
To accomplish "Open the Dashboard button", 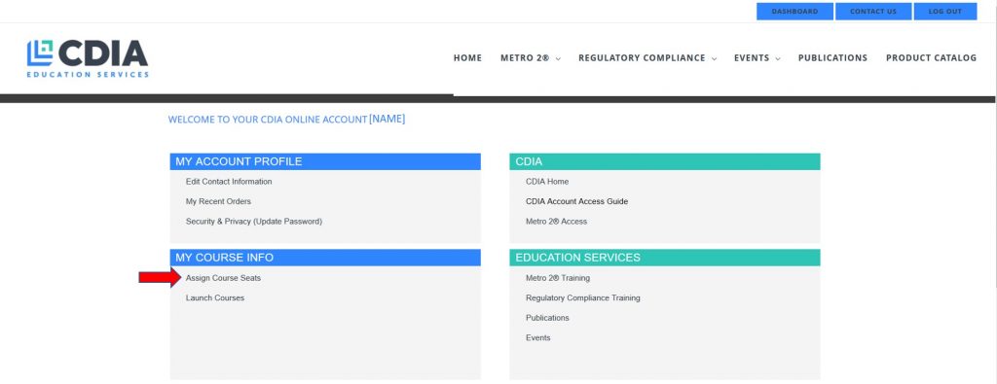I will coord(794,12).
